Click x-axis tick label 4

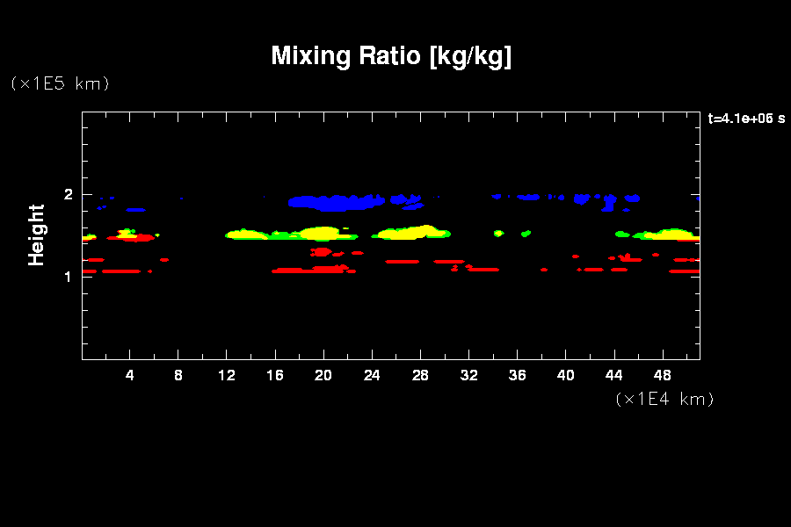(x=130, y=376)
